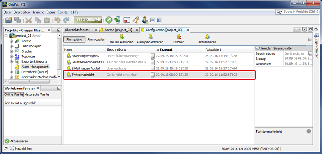
Task: Click the user management toolbar icon
Action: pos(145,20)
